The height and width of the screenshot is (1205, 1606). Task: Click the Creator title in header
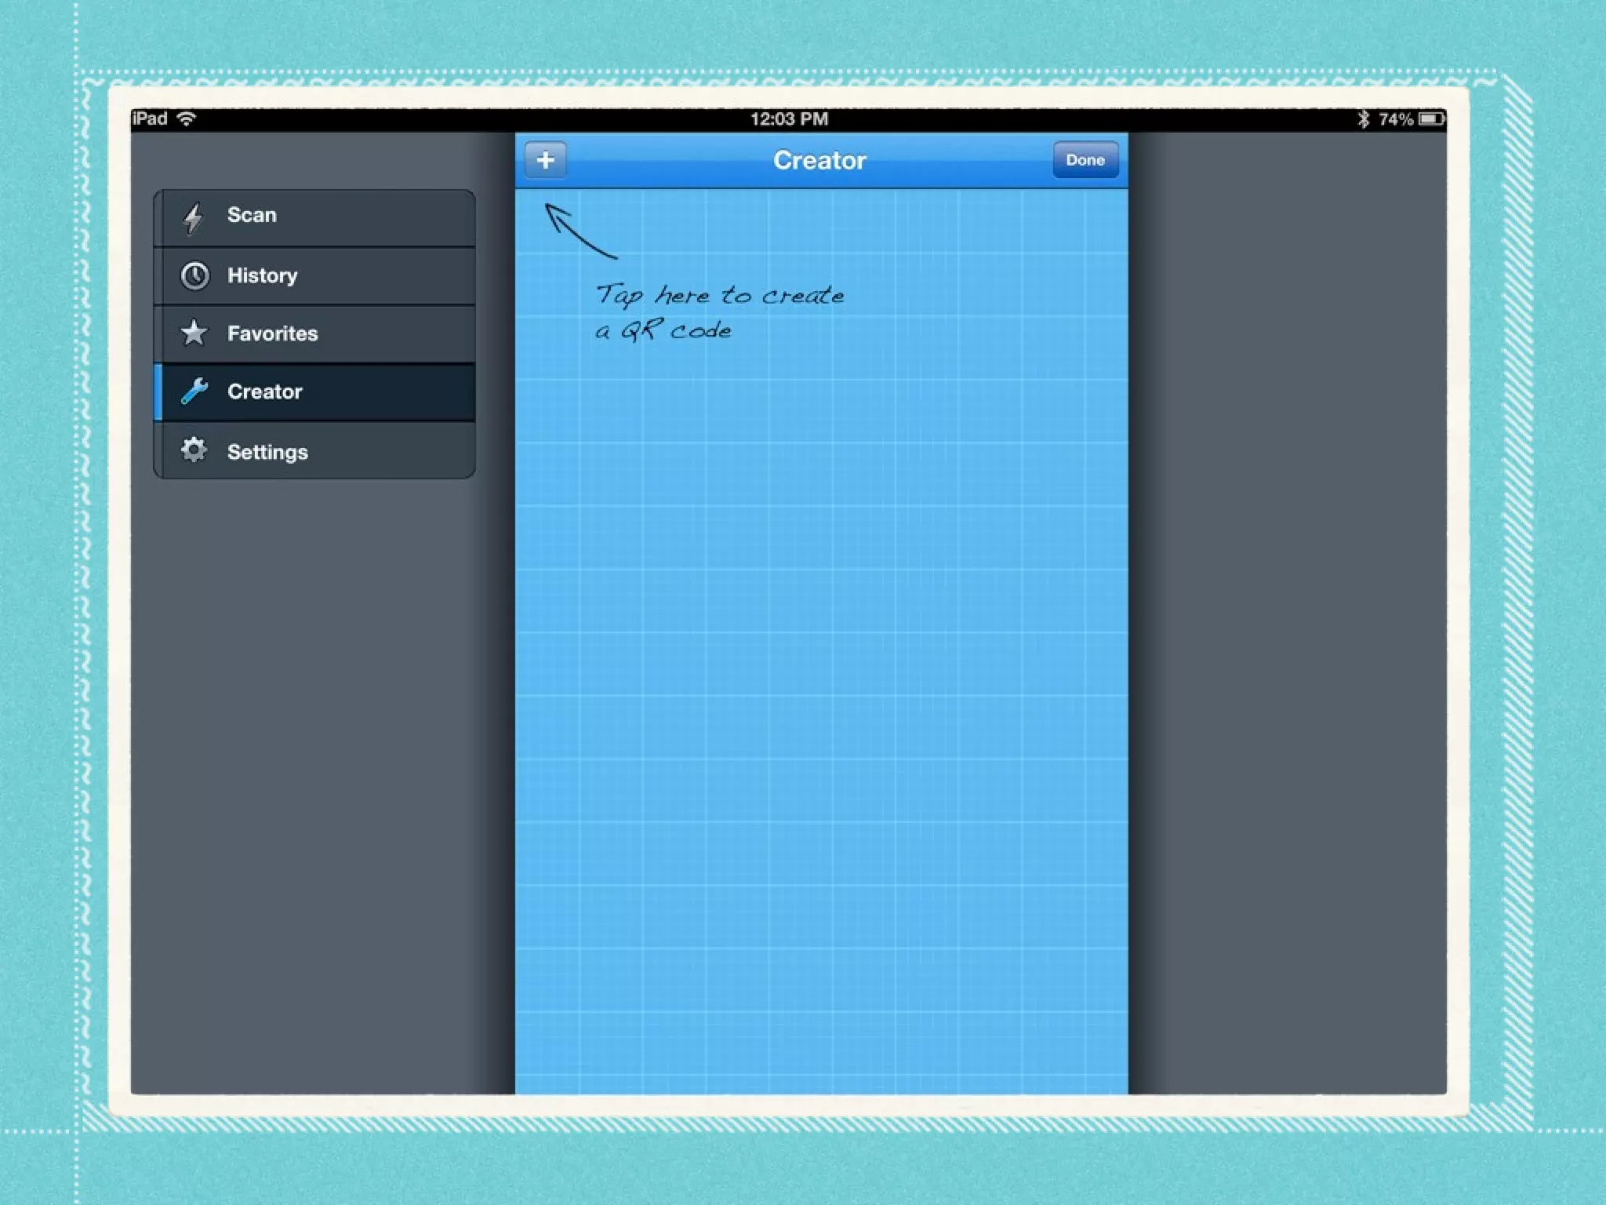point(819,160)
